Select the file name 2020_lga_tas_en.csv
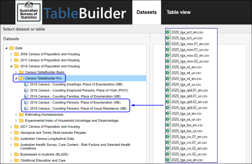This screenshot has width=252, height=164. point(187,125)
